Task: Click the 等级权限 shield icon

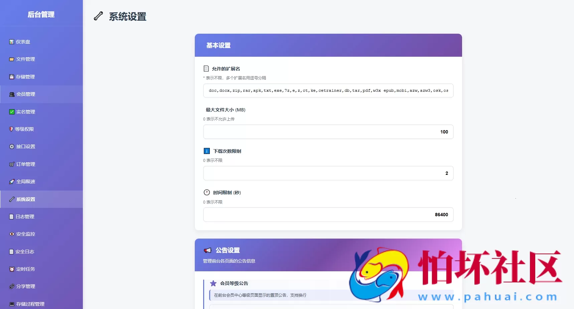Action: pyautogui.click(x=11, y=129)
